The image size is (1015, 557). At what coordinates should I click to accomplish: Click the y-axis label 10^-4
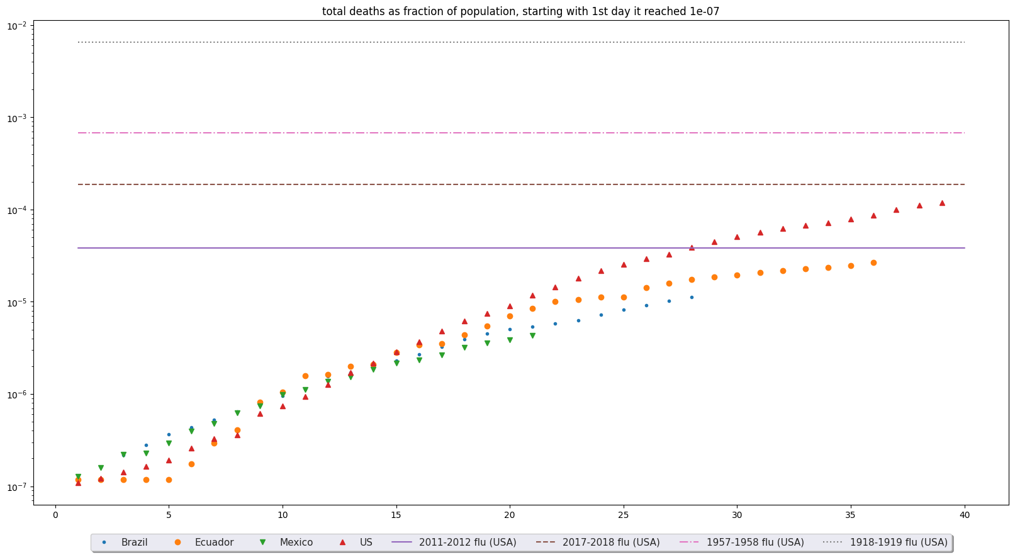pos(17,210)
